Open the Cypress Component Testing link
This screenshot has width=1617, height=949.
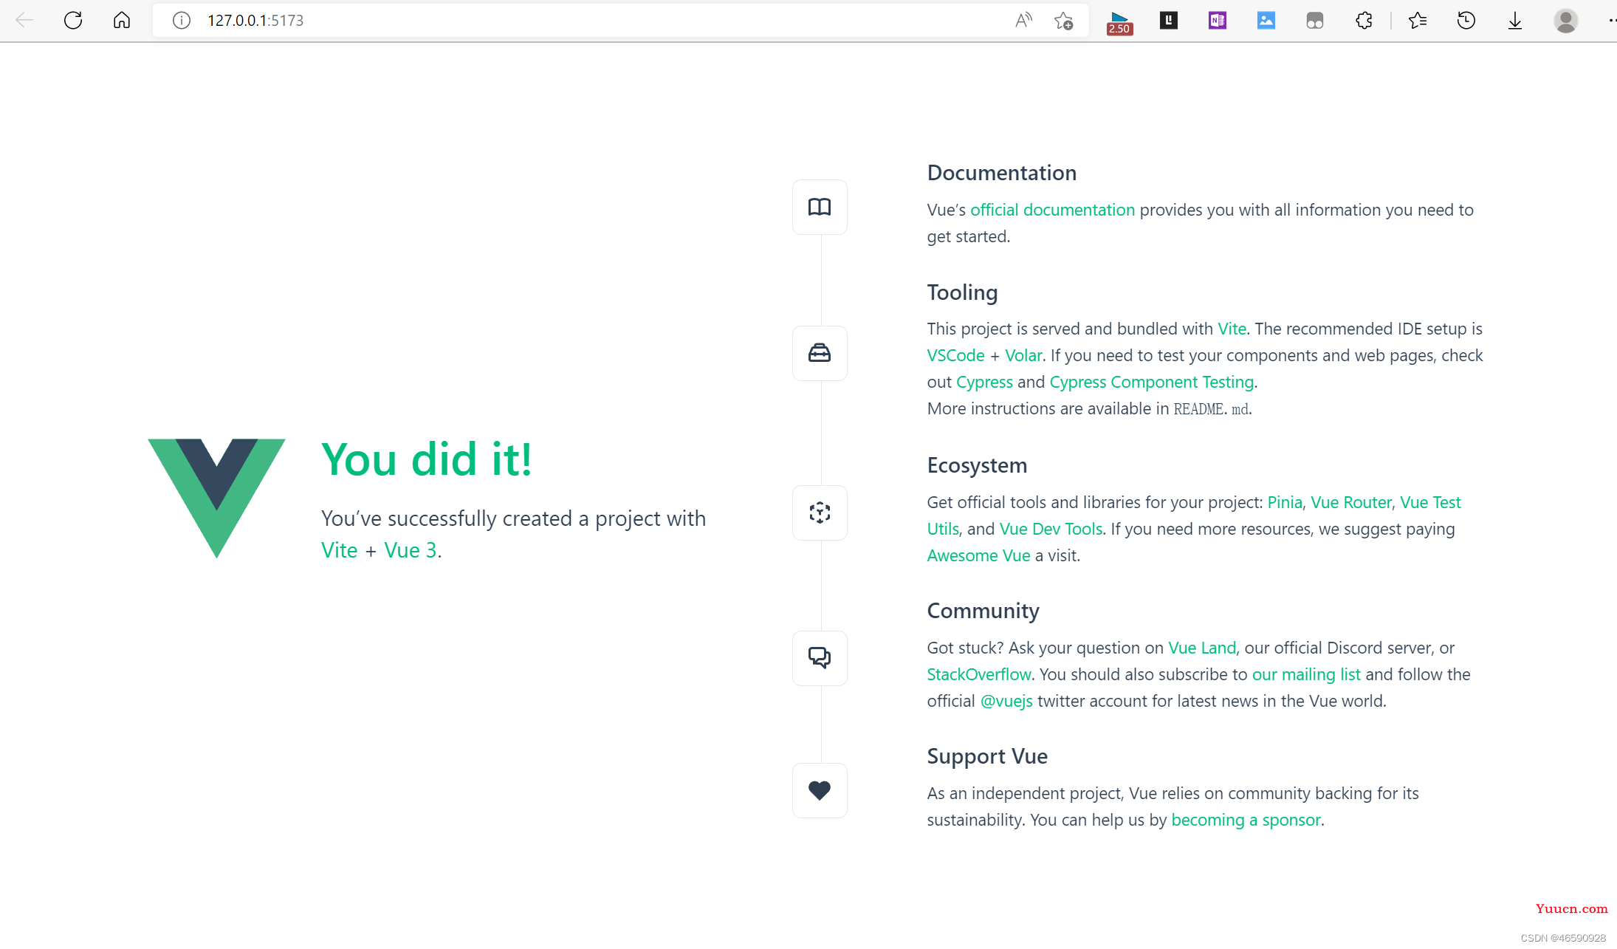[1152, 382]
